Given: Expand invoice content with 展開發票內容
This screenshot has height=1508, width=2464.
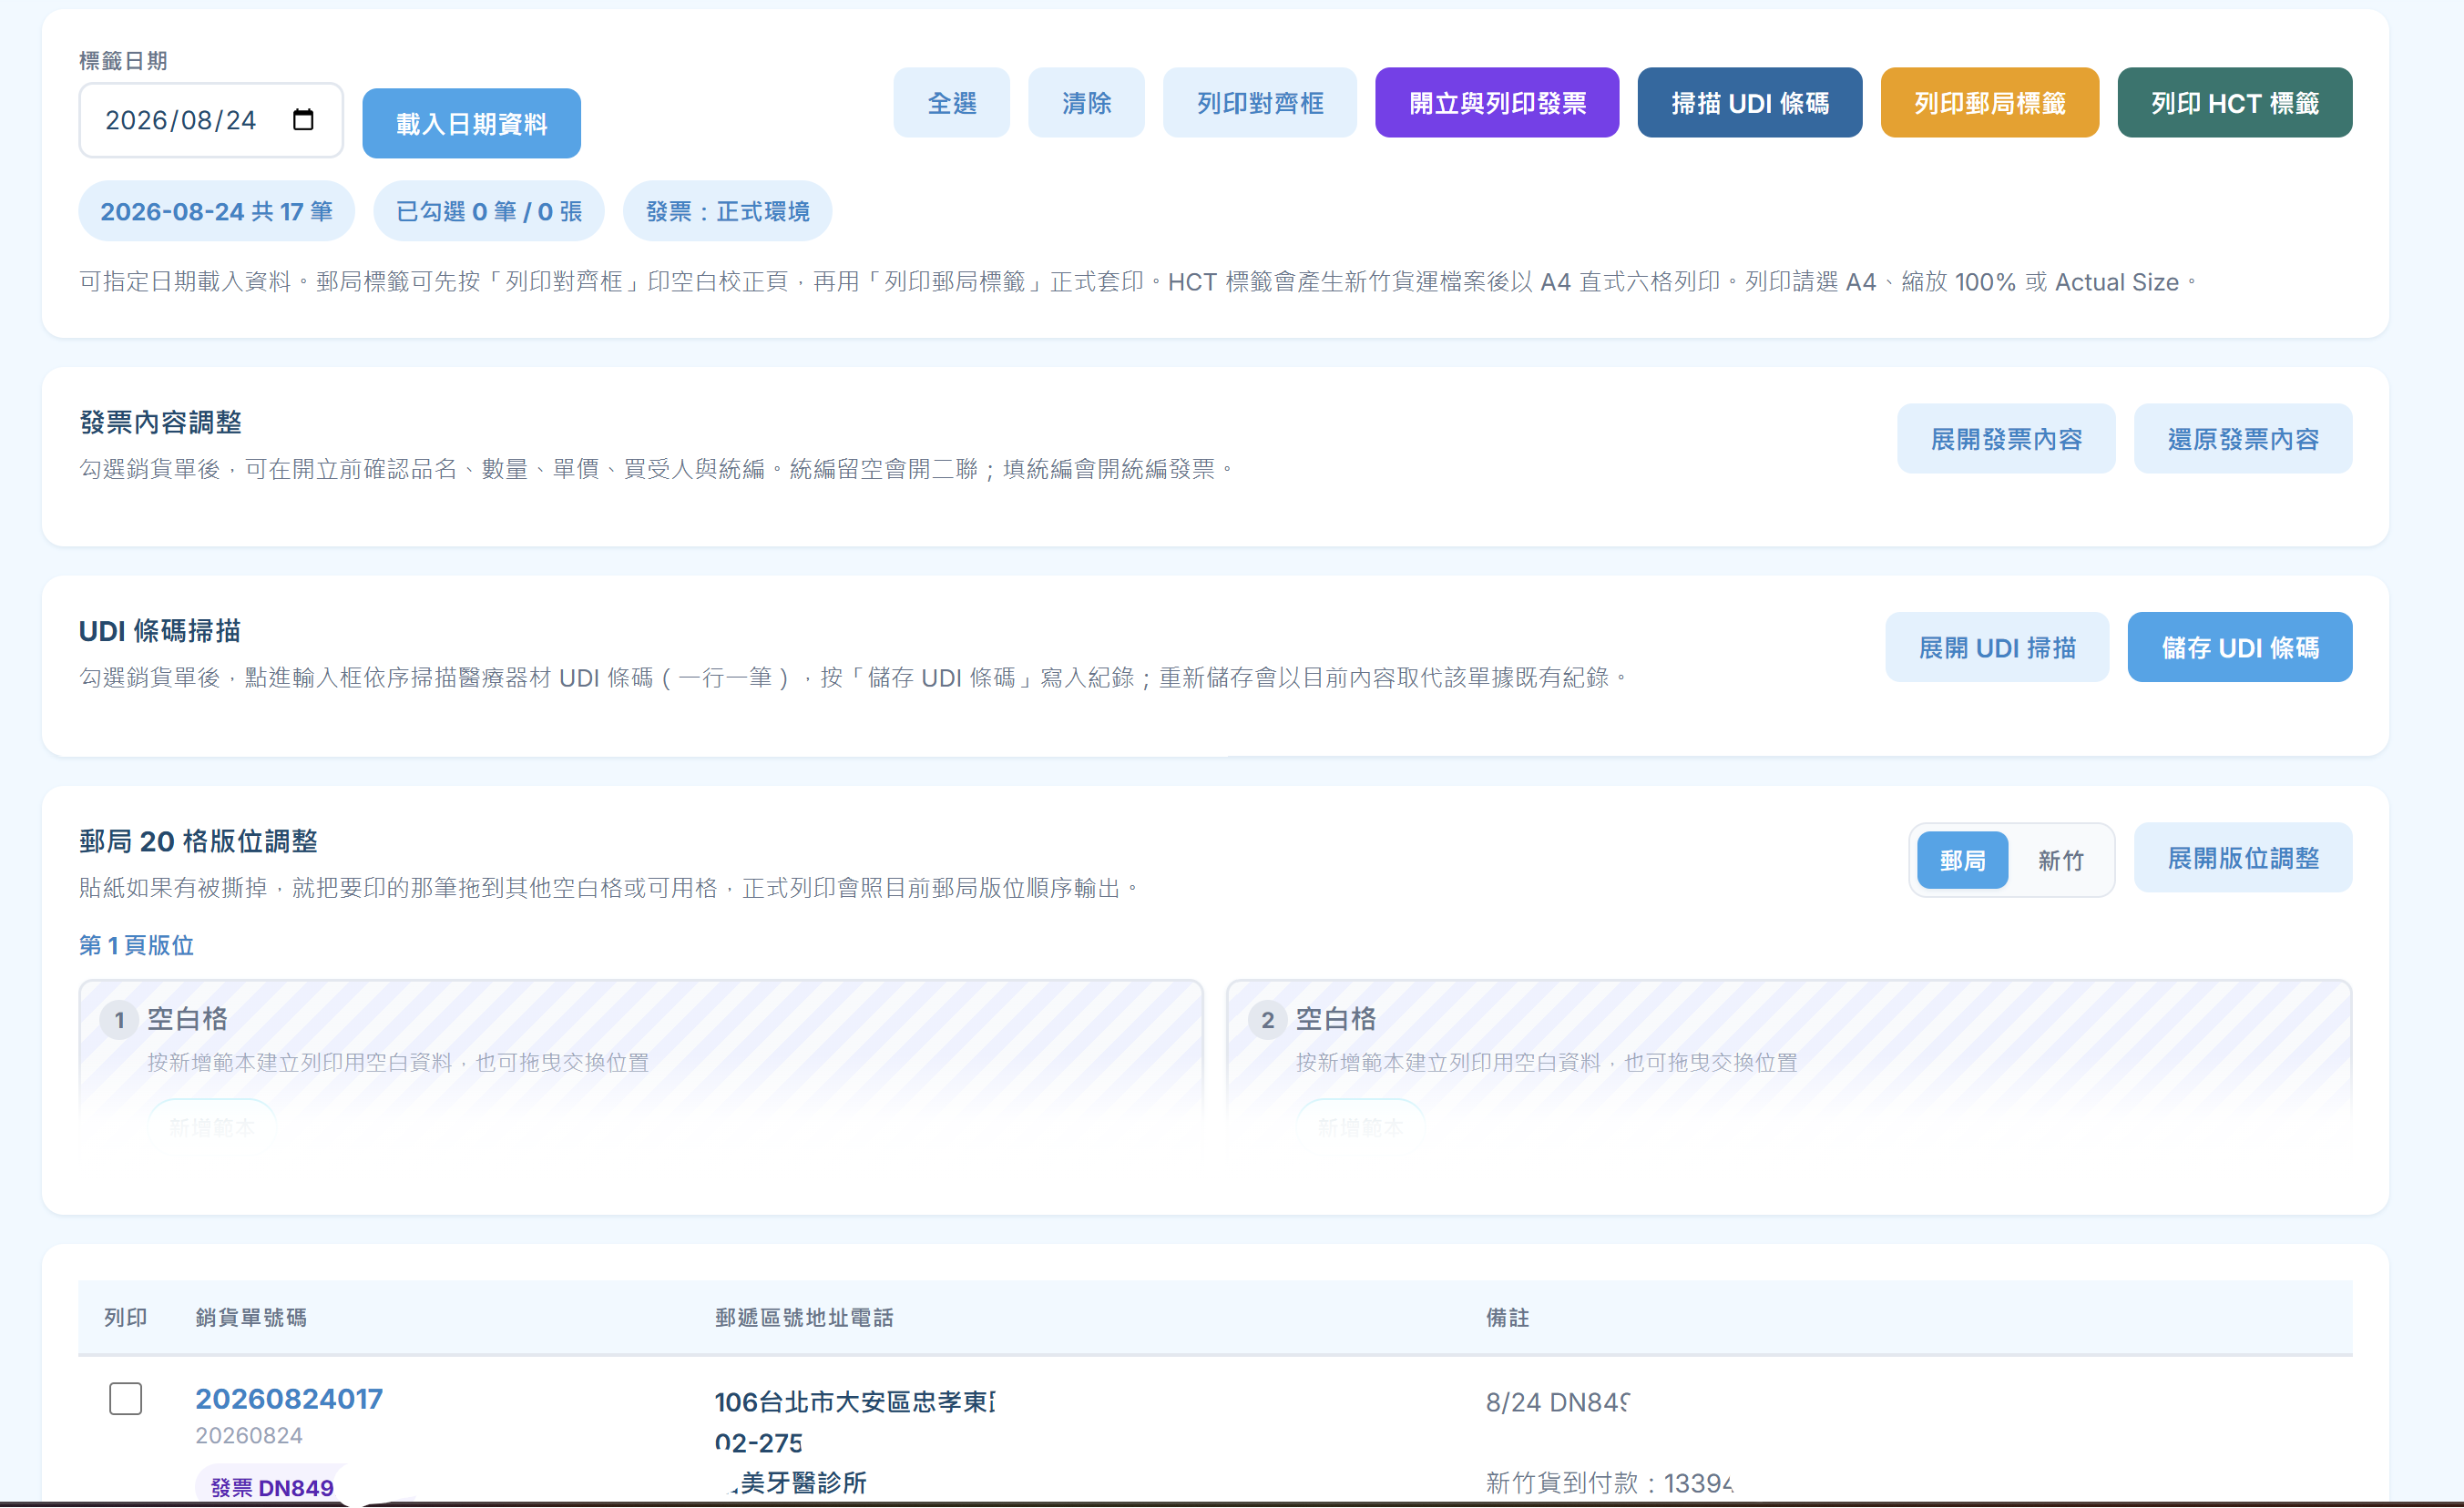Looking at the screenshot, I should click(2006, 439).
